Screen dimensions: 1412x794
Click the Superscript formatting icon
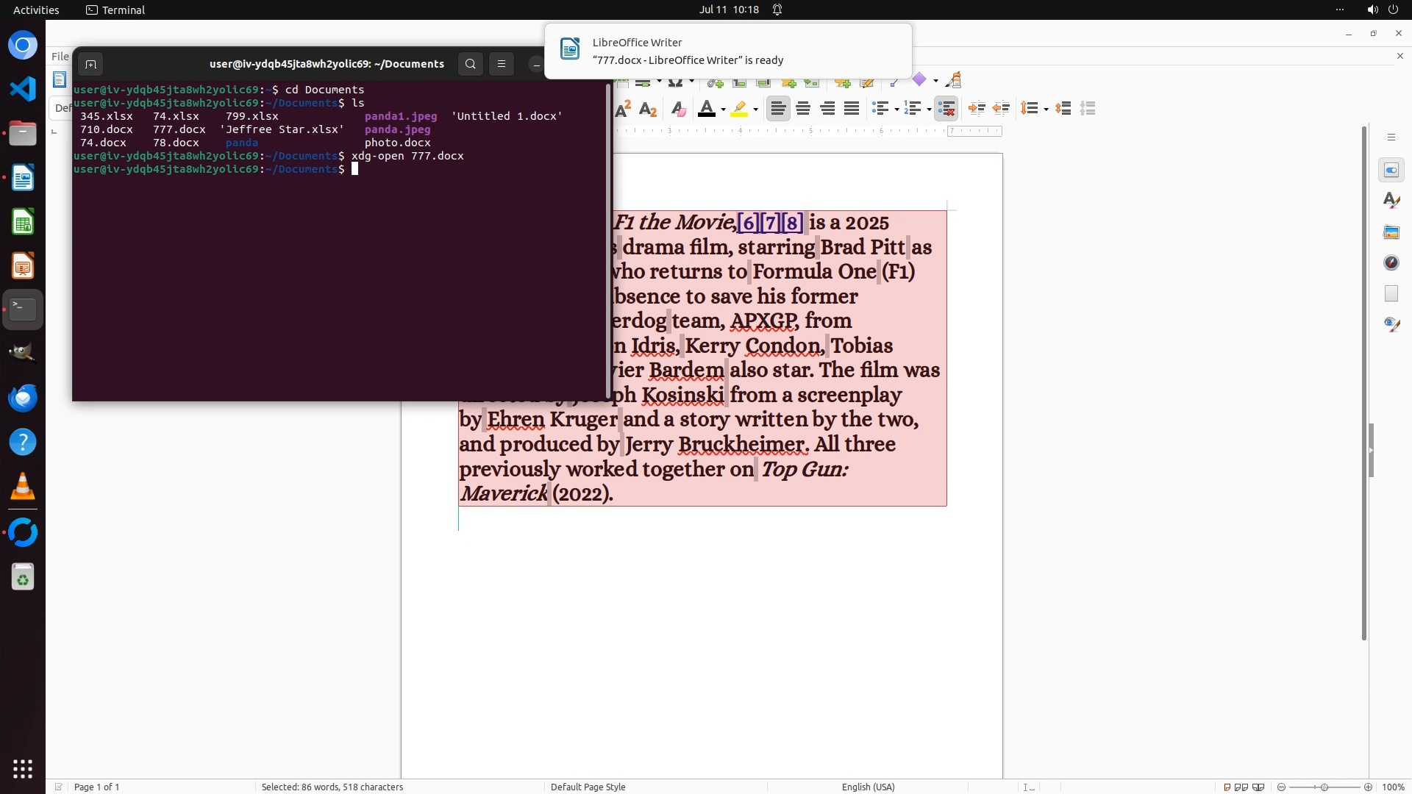click(623, 109)
